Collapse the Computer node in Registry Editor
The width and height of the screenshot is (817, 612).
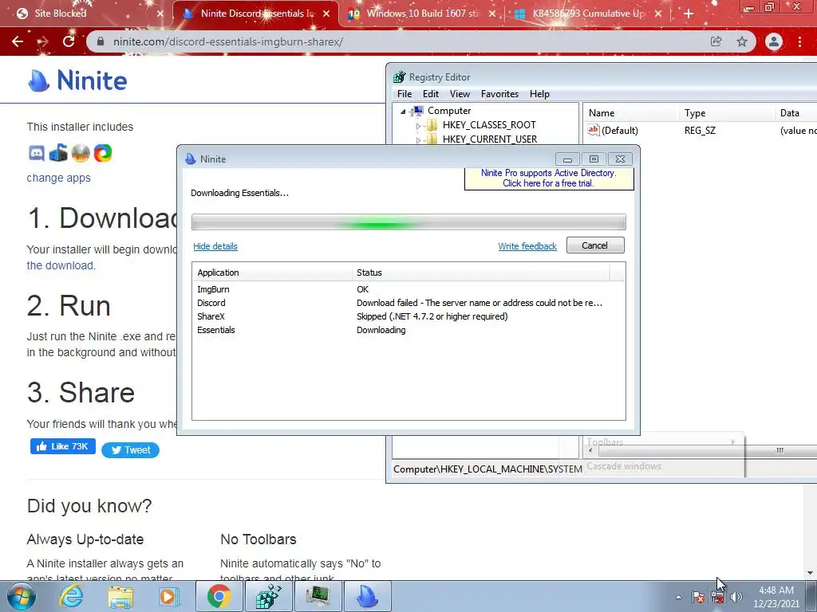click(x=403, y=111)
